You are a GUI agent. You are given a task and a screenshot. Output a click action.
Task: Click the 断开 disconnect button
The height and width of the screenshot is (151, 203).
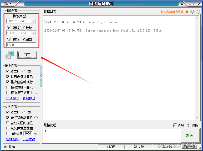(x=27, y=55)
